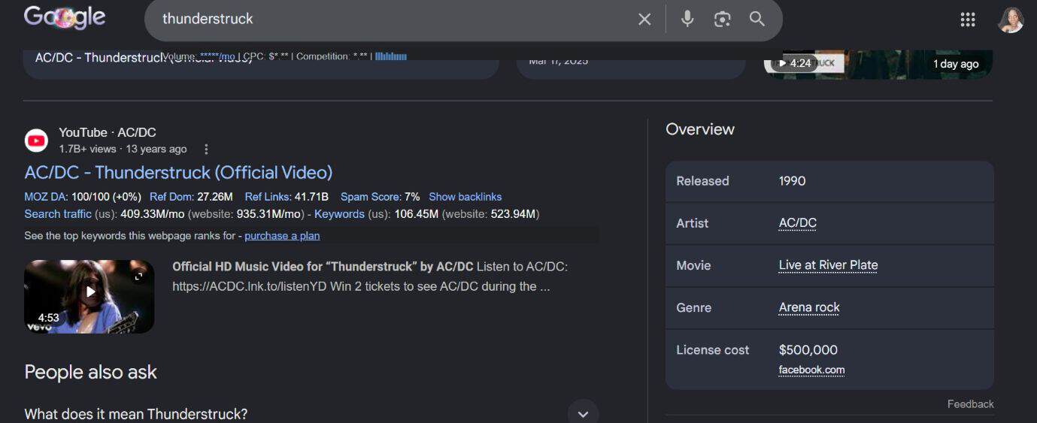Image resolution: width=1037 pixels, height=423 pixels.
Task: Click the Overview heading
Action: pos(700,129)
